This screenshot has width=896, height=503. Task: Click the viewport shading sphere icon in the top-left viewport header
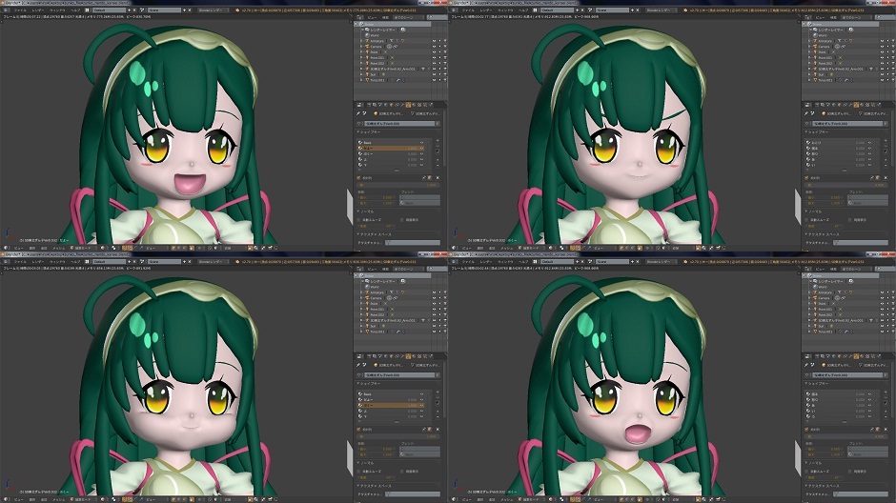103,248
